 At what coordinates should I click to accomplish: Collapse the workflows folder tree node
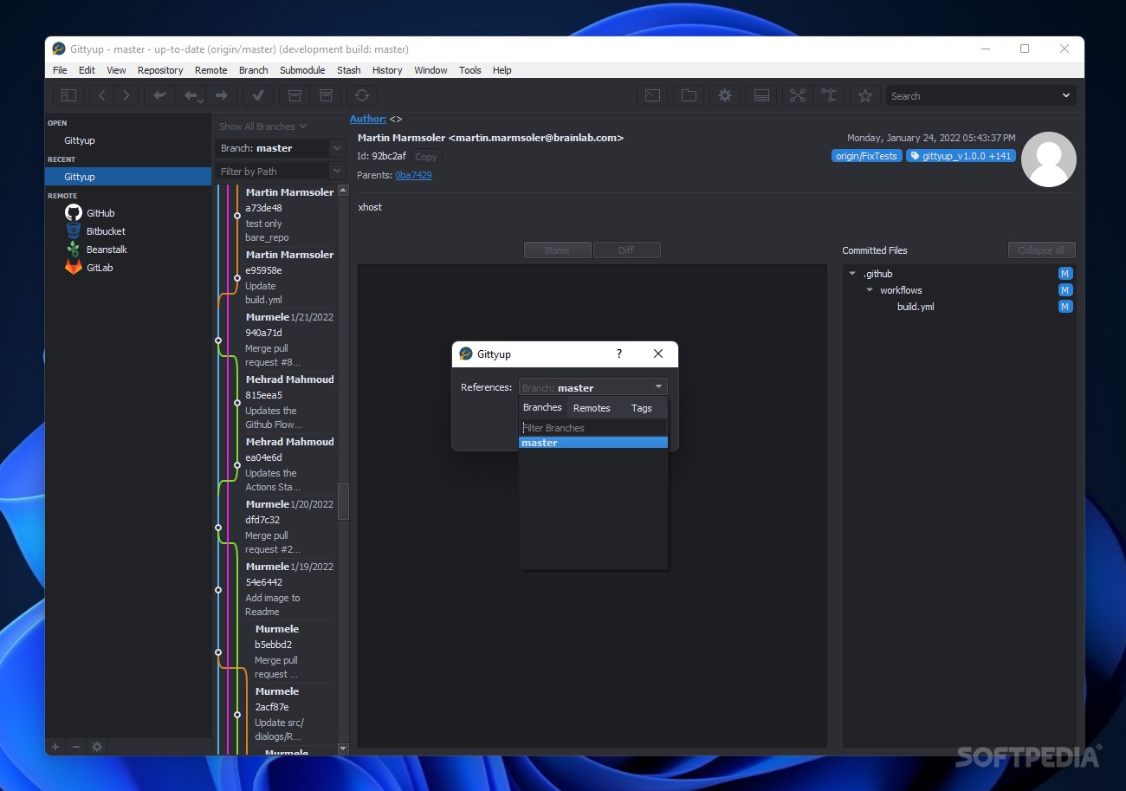[870, 290]
